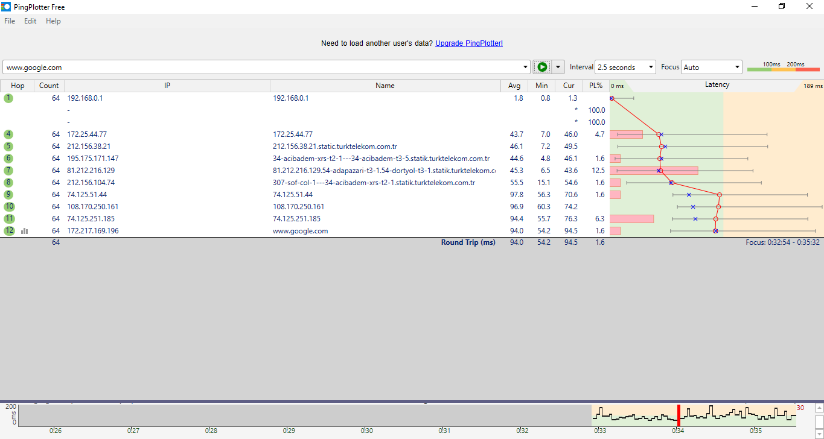
Task: Click the 0:33 mark on the timeline
Action: (x=600, y=431)
